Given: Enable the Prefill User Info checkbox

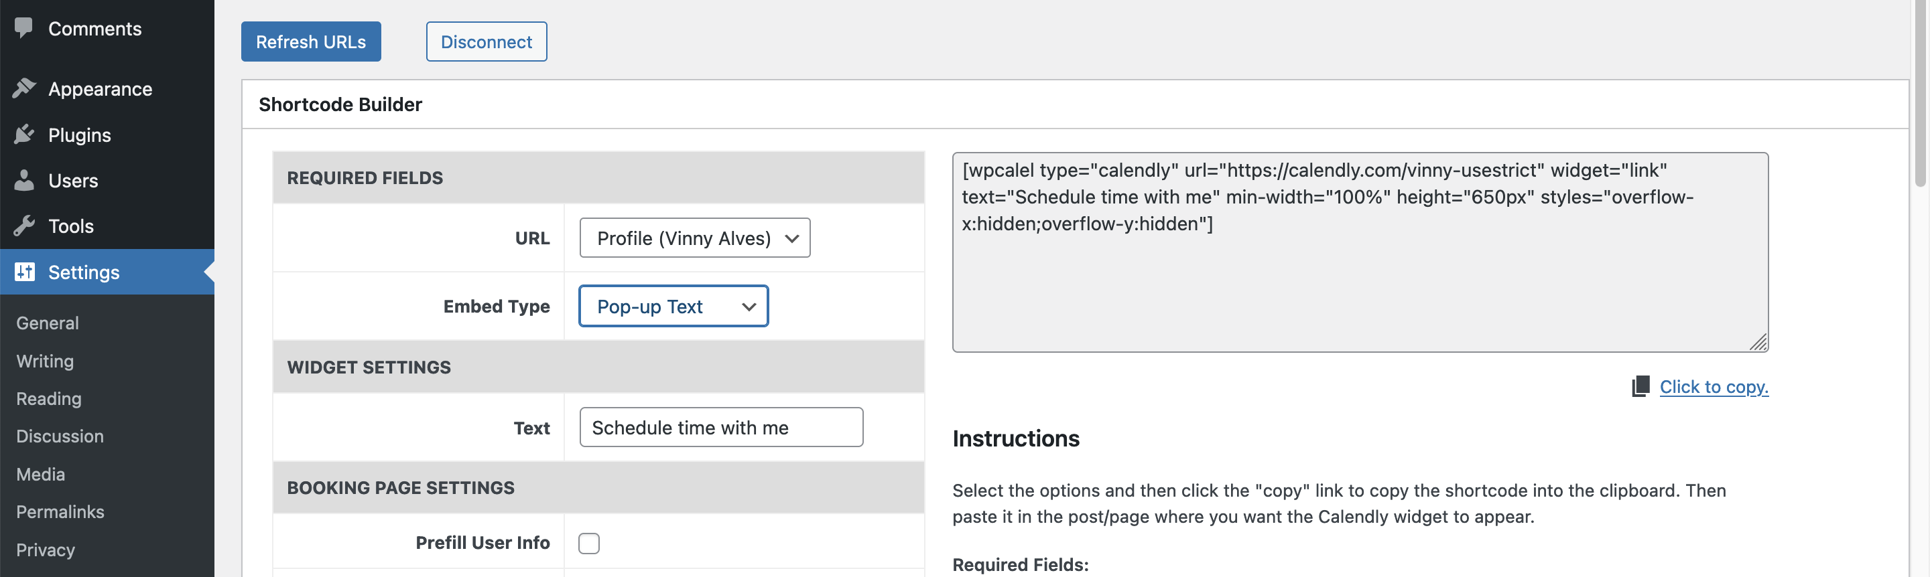Looking at the screenshot, I should coord(589,543).
